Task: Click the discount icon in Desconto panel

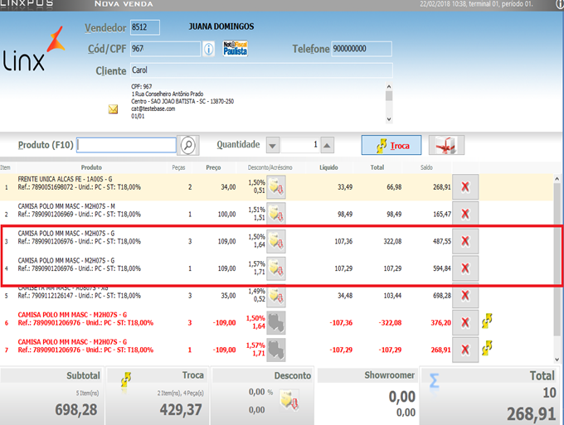Action: click(x=289, y=401)
